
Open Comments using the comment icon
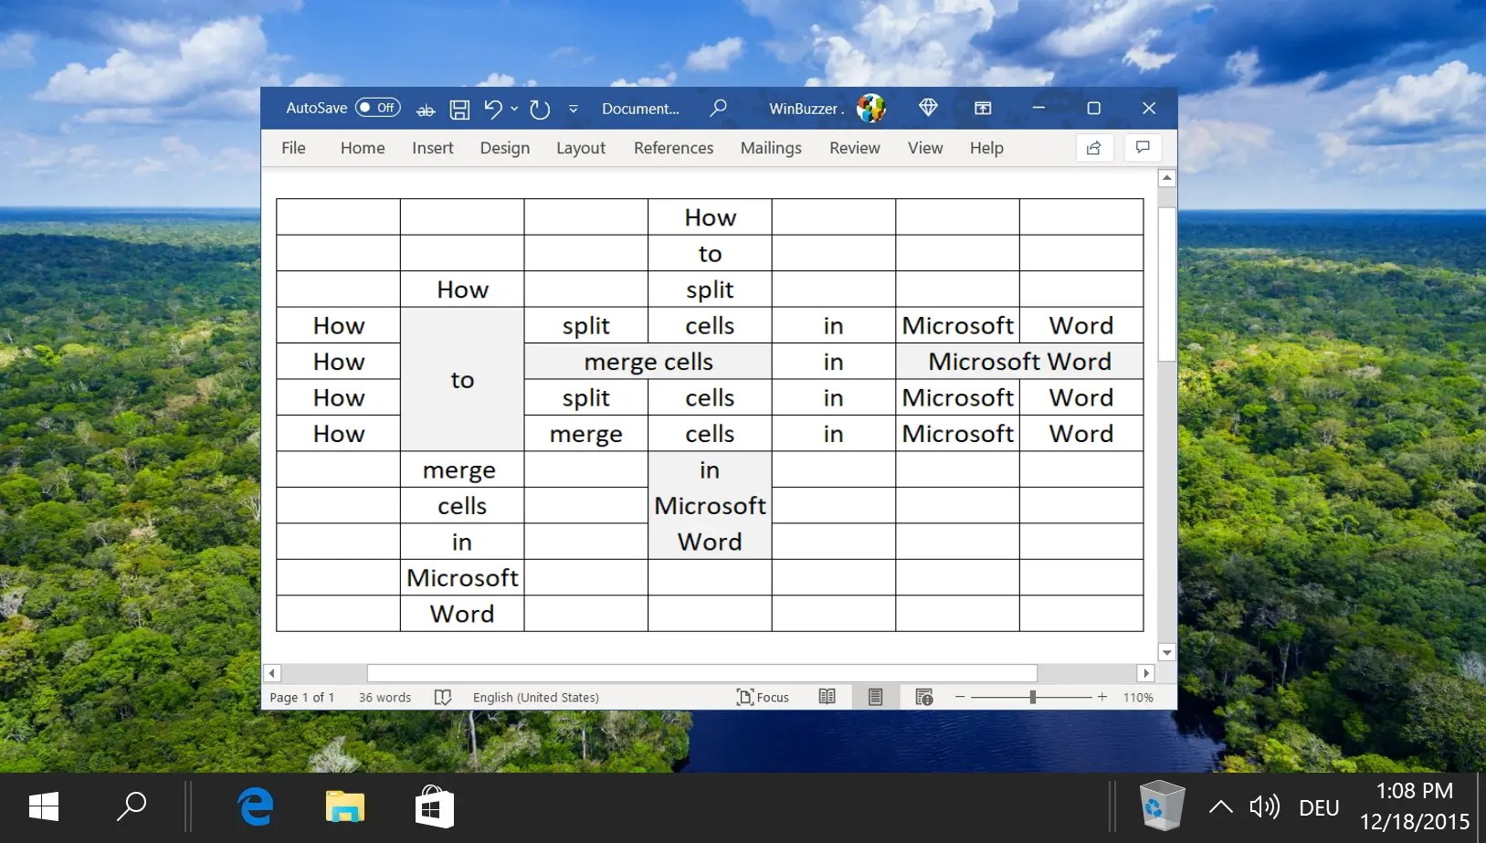tap(1143, 147)
